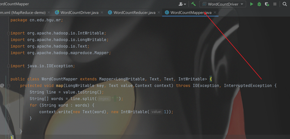Screen dimensions: 290x139
Task: Click the org.apache.hadoop.io.Text import line
Action: [x=50, y=46]
